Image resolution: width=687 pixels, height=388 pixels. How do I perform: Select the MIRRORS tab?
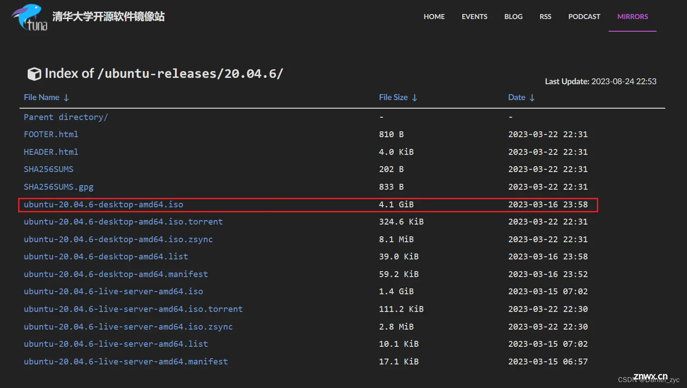click(x=633, y=16)
